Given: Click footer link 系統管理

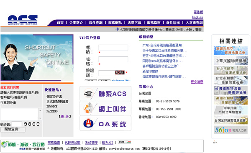Looking at the screenshot, I should (x=91, y=143).
